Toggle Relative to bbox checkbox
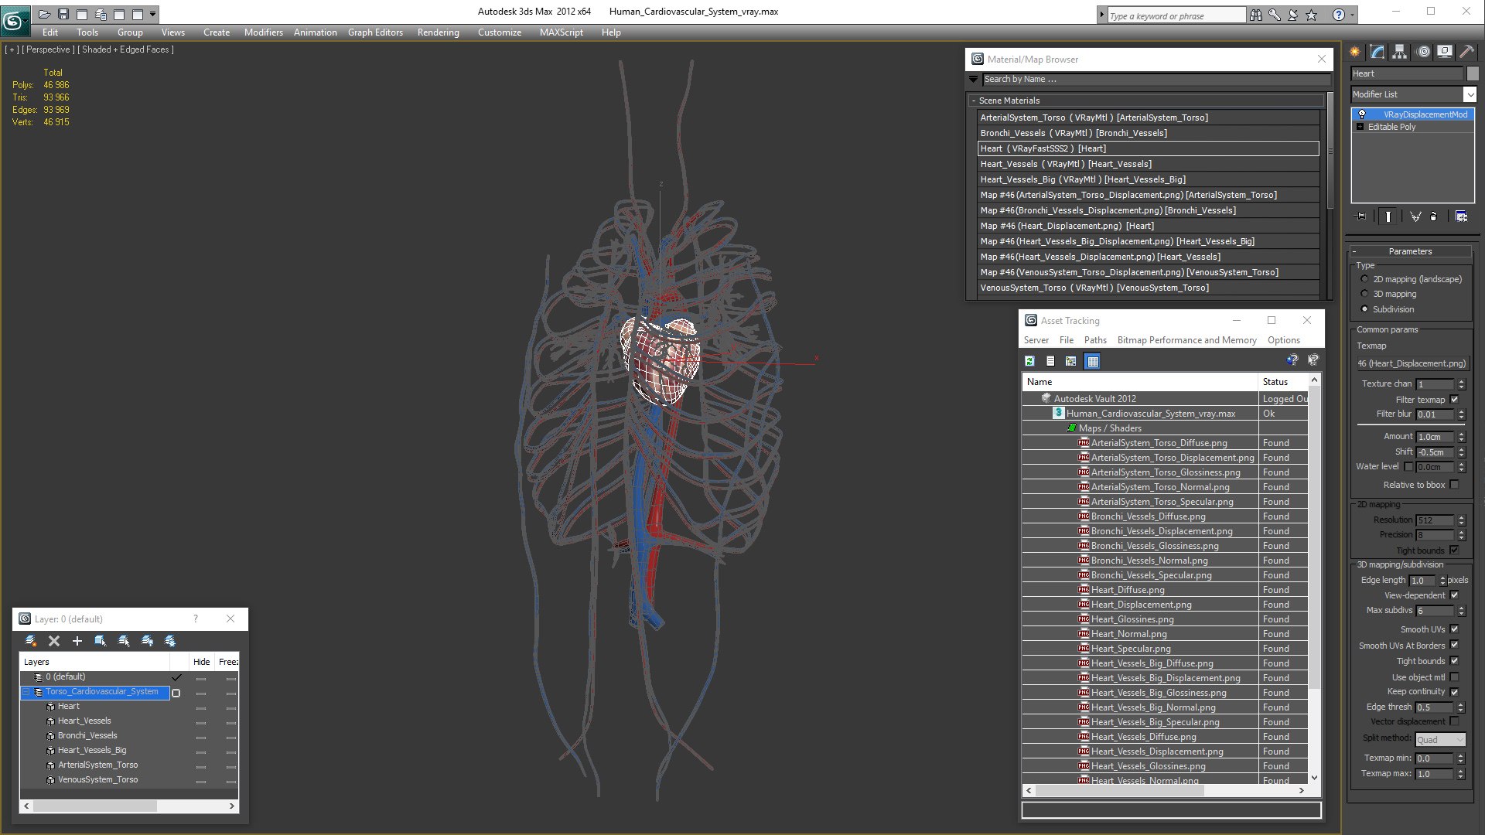The image size is (1485, 835). pos(1455,485)
